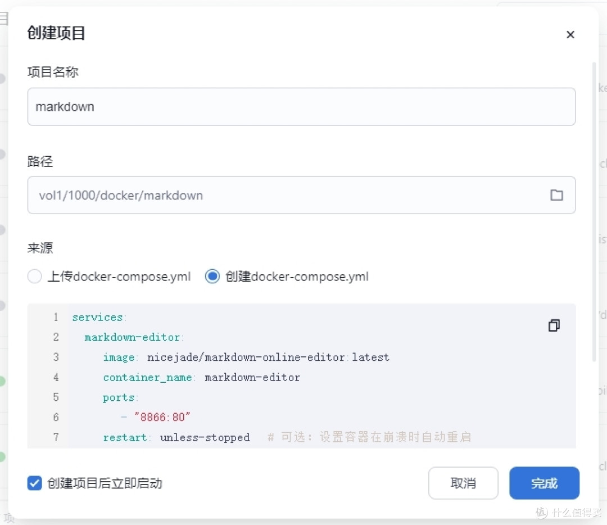Open the folder picker for the 路径 field
Screen dimensions: 607x525
pos(557,194)
